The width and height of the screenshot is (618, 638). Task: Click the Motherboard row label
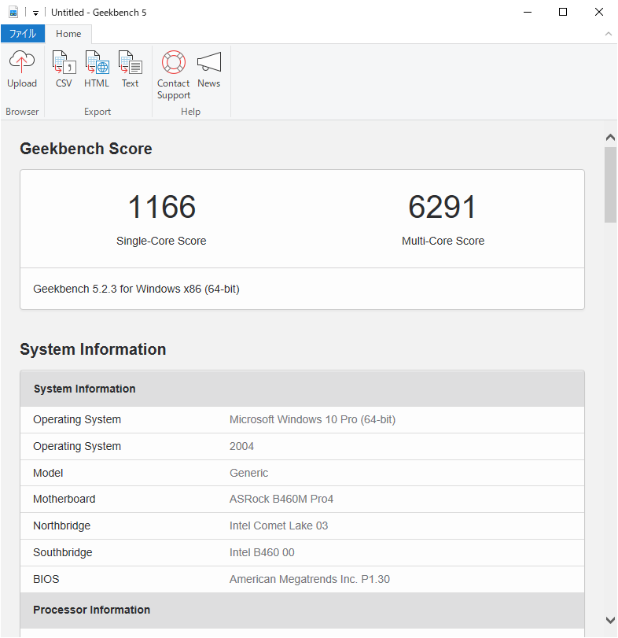(64, 499)
